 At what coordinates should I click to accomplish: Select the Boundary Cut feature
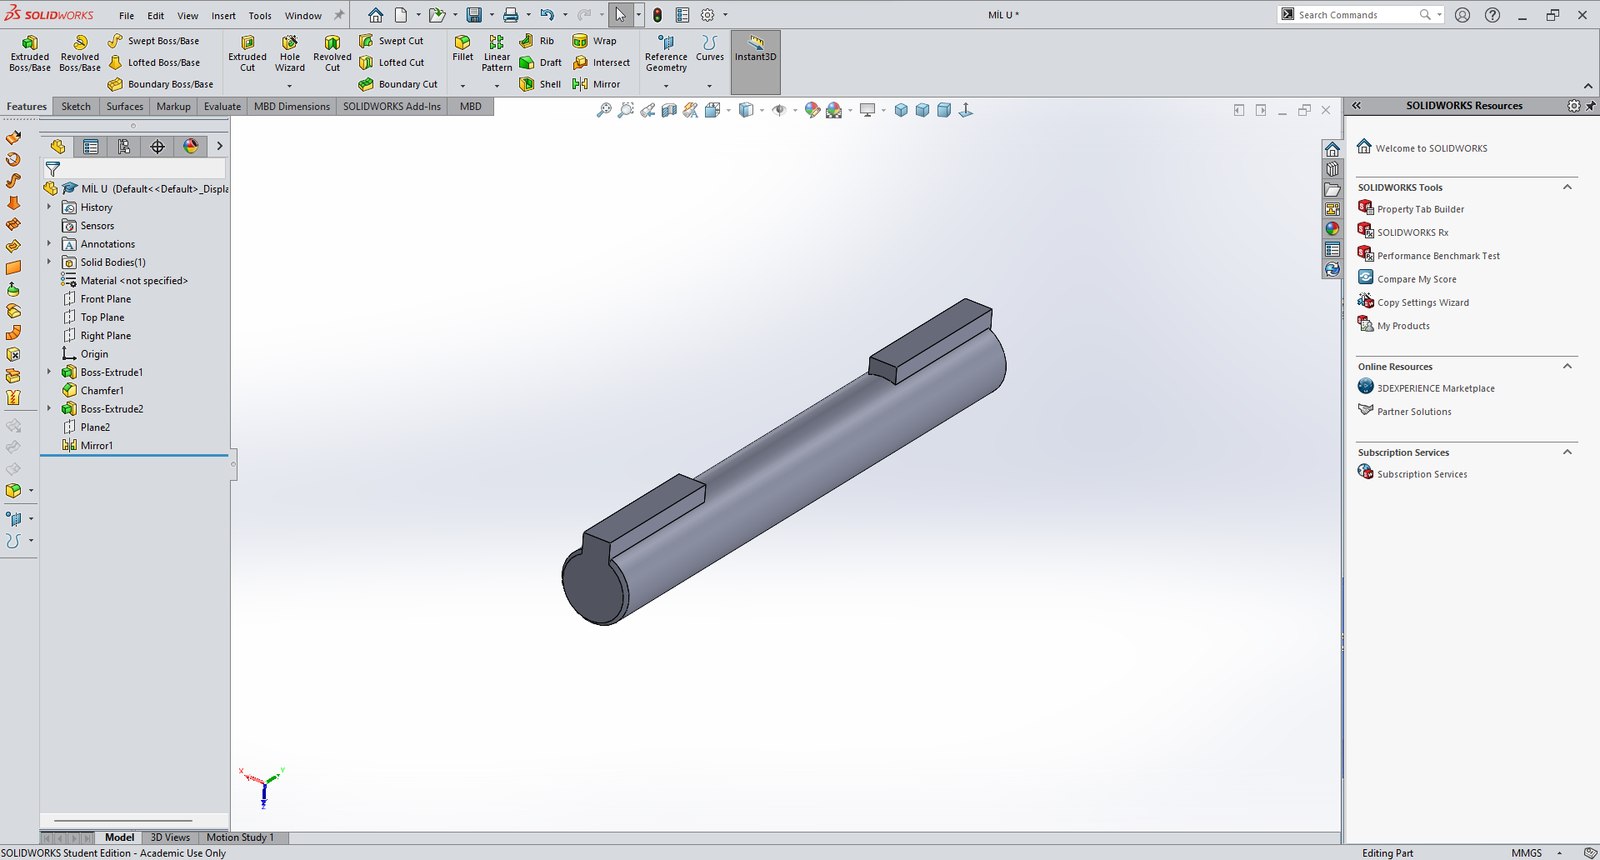(398, 84)
